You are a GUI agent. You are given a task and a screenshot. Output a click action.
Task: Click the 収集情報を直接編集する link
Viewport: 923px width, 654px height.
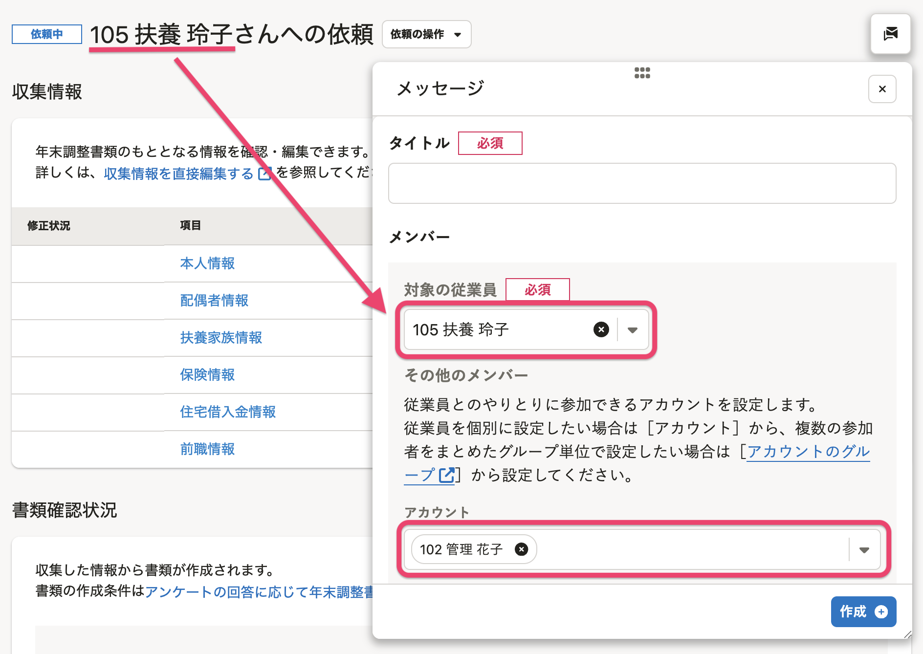coord(178,174)
